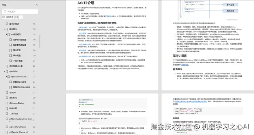Viewport: 254px width, 135px height.
Task: Follow the 动态构建UI元素 link in feature list
Action: 85,44
